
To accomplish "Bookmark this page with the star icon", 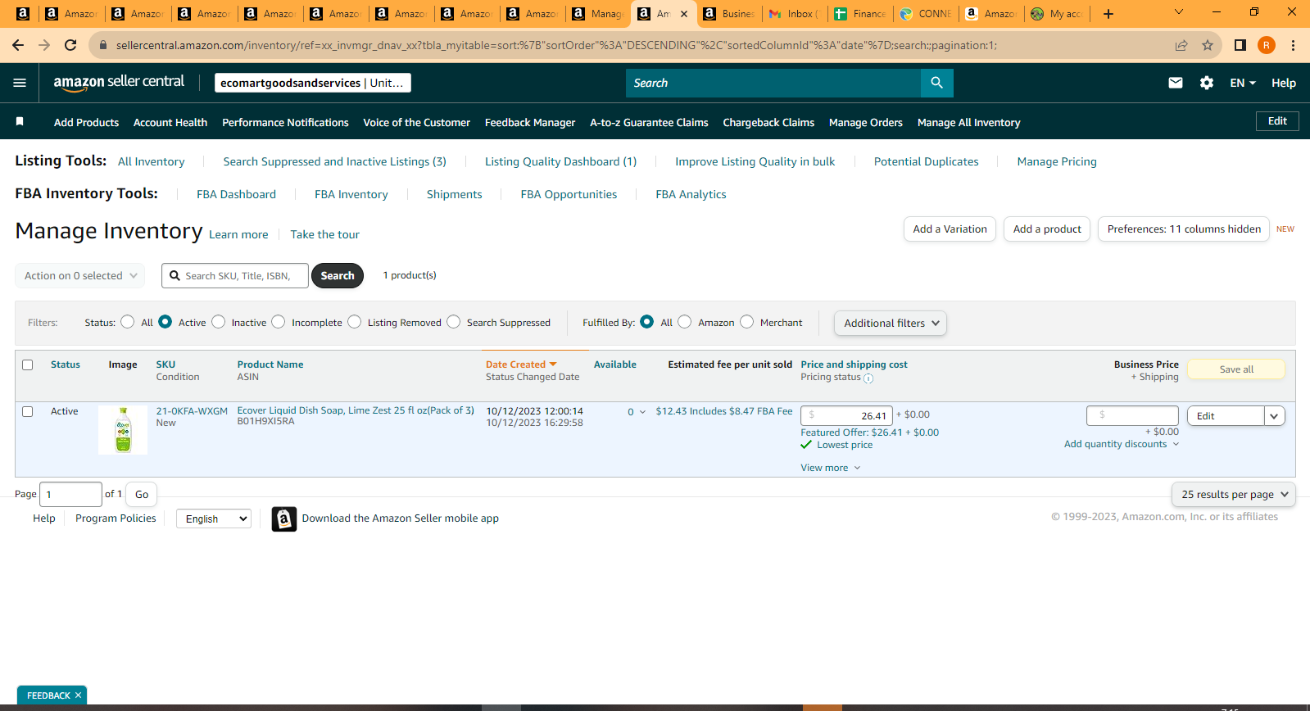I will 1208,45.
